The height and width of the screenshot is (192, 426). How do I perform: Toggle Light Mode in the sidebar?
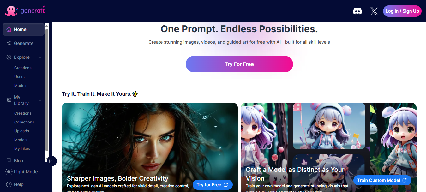point(22,172)
